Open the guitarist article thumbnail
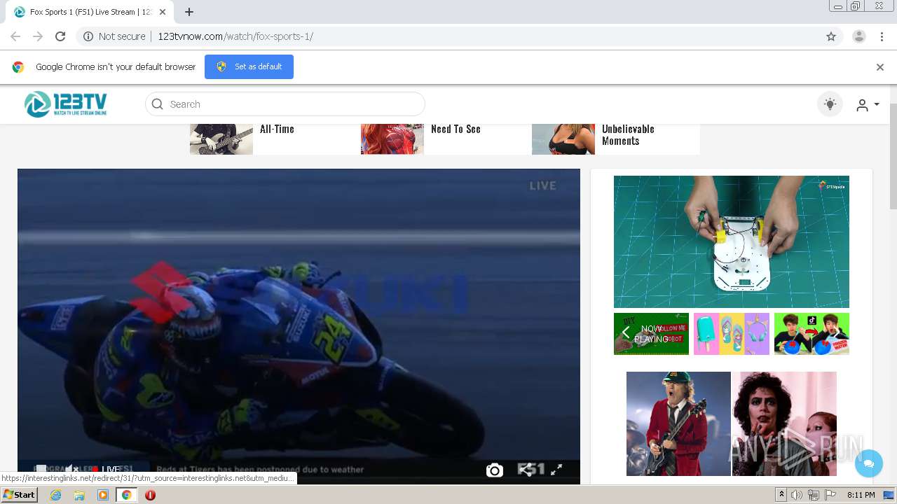The height and width of the screenshot is (504, 897). click(221, 139)
